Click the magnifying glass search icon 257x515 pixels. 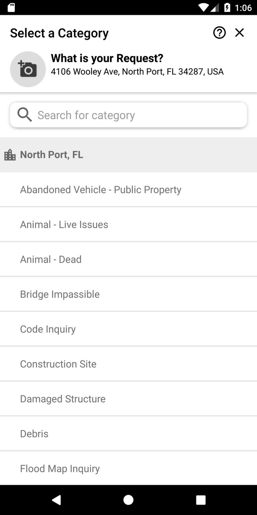pyautogui.click(x=24, y=115)
